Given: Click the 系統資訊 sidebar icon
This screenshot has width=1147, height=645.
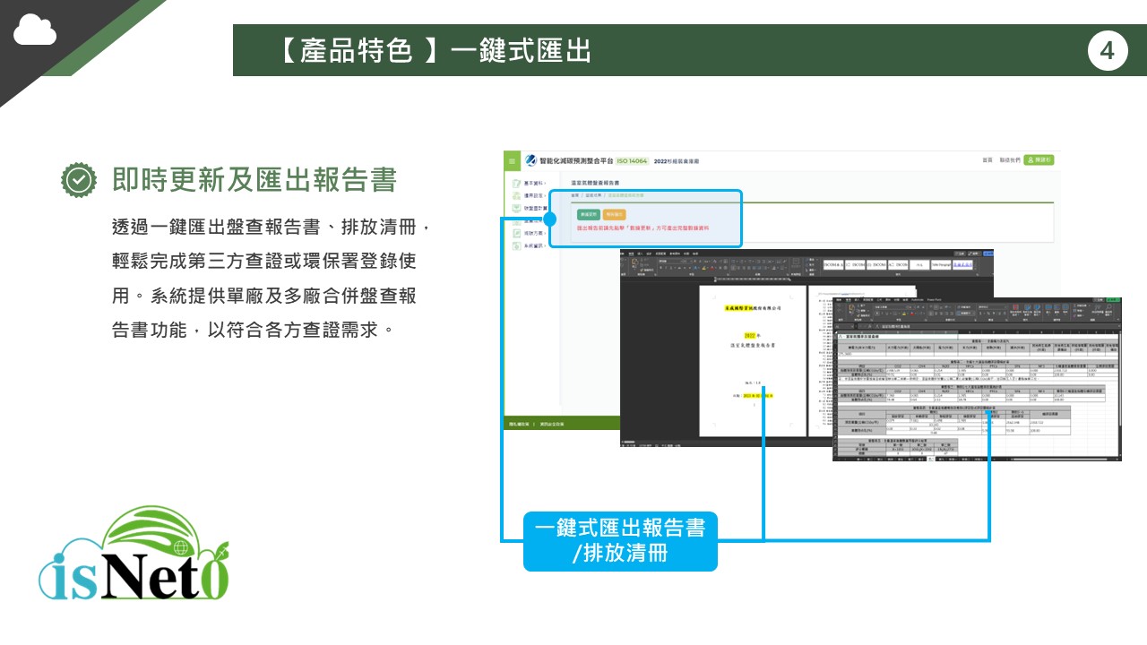Looking at the screenshot, I should (516, 245).
